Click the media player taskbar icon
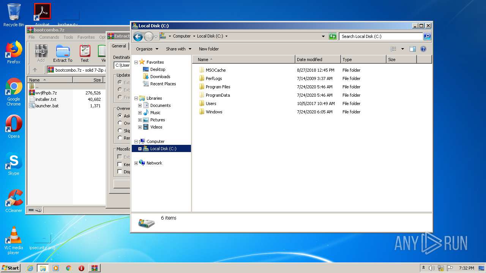The image size is (486, 273). click(x=56, y=268)
